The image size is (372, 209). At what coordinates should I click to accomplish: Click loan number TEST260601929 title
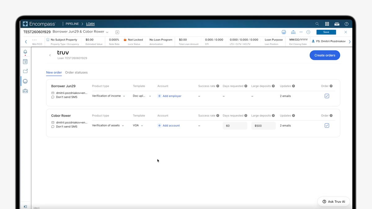[x=37, y=32]
